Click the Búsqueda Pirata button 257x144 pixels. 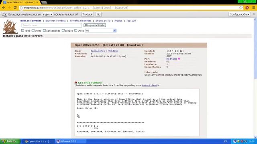point(95,25)
